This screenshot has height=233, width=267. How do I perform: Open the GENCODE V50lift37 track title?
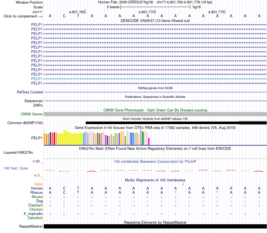(x=155, y=21)
